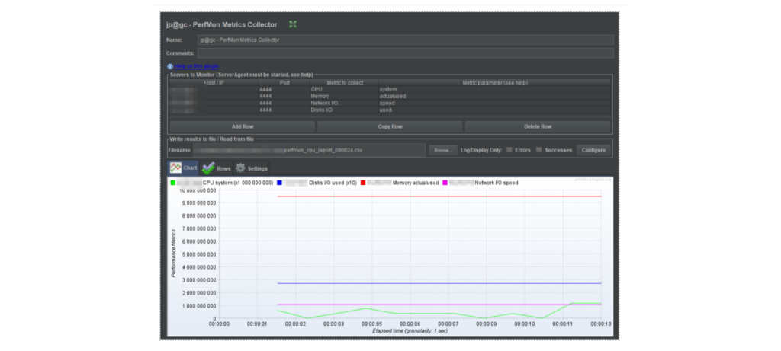Click the 4444 port cell in CPU row

click(284, 90)
